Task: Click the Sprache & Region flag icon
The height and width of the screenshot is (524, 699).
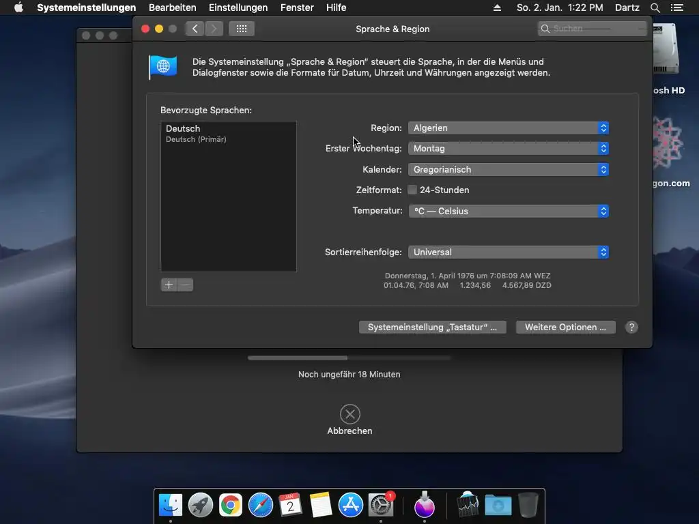Action: tap(162, 68)
